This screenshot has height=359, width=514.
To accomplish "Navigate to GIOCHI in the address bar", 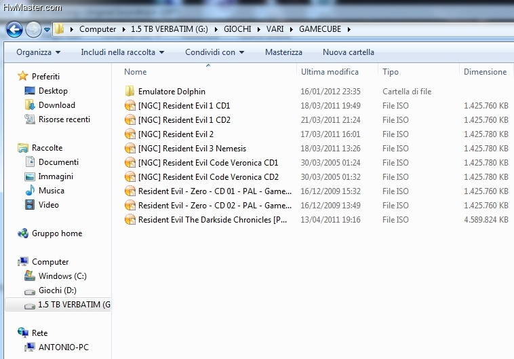I will tap(237, 29).
